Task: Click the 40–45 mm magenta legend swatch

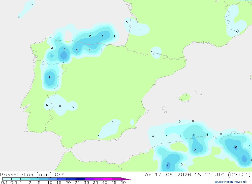Action: pyautogui.click(x=108, y=179)
